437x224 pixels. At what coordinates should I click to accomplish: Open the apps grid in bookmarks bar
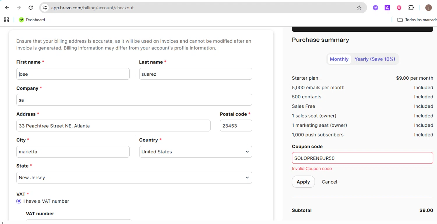6,20
